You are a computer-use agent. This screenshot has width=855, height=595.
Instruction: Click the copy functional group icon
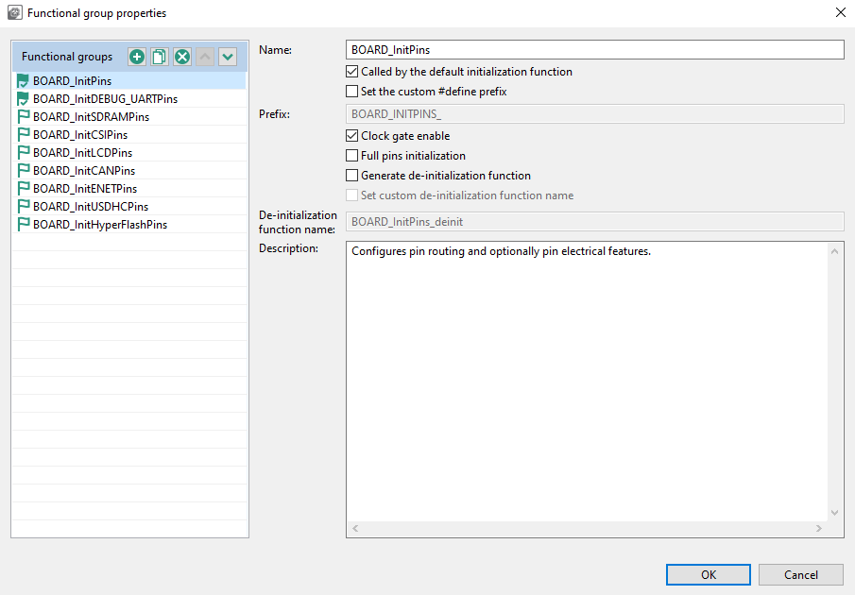point(160,57)
